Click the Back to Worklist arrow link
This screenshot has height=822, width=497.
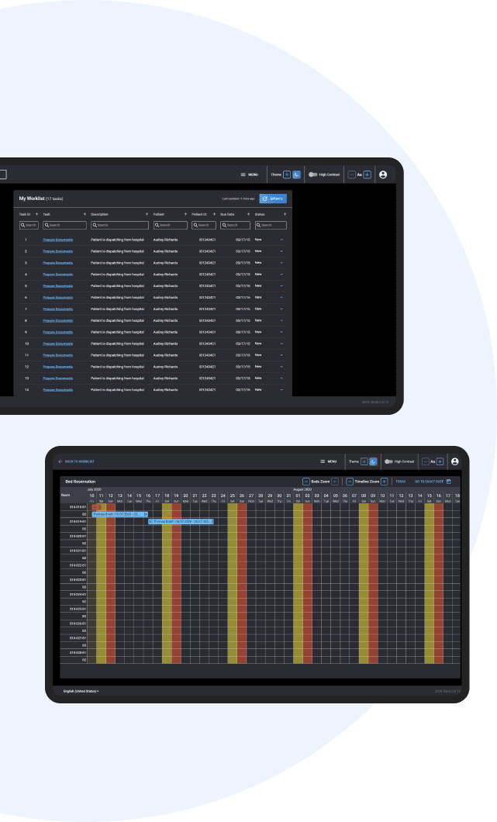[x=77, y=461]
